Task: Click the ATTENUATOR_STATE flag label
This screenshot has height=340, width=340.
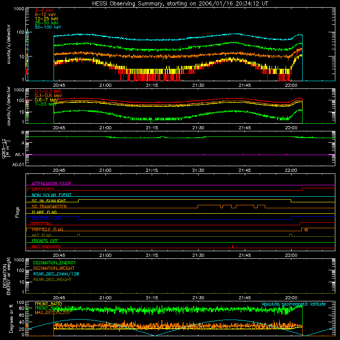Action: pos(51,184)
